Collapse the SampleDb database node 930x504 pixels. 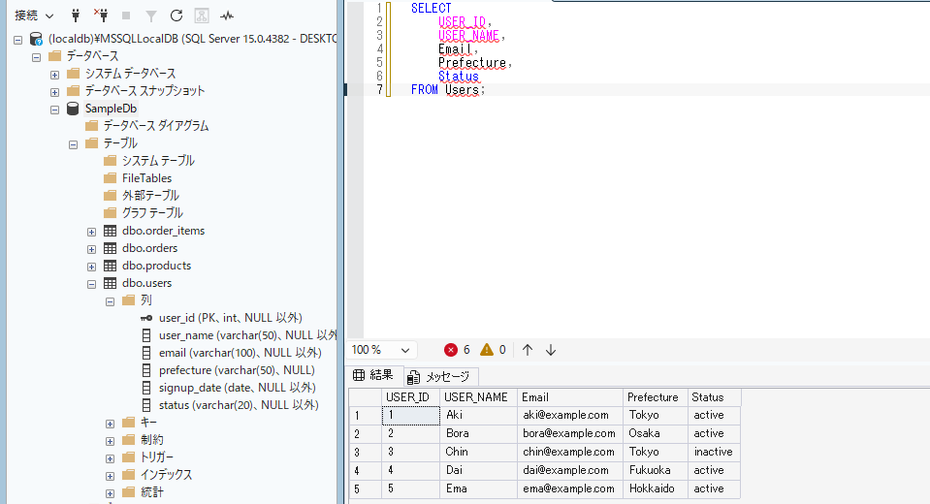pyautogui.click(x=54, y=110)
